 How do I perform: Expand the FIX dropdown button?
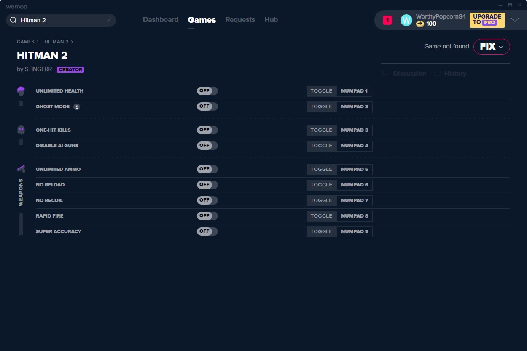click(x=492, y=47)
